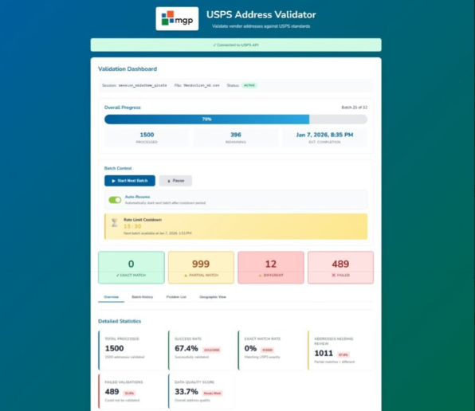Click the 1011 Addresses Needing Review value
The width and height of the screenshot is (475, 411).
(x=324, y=353)
